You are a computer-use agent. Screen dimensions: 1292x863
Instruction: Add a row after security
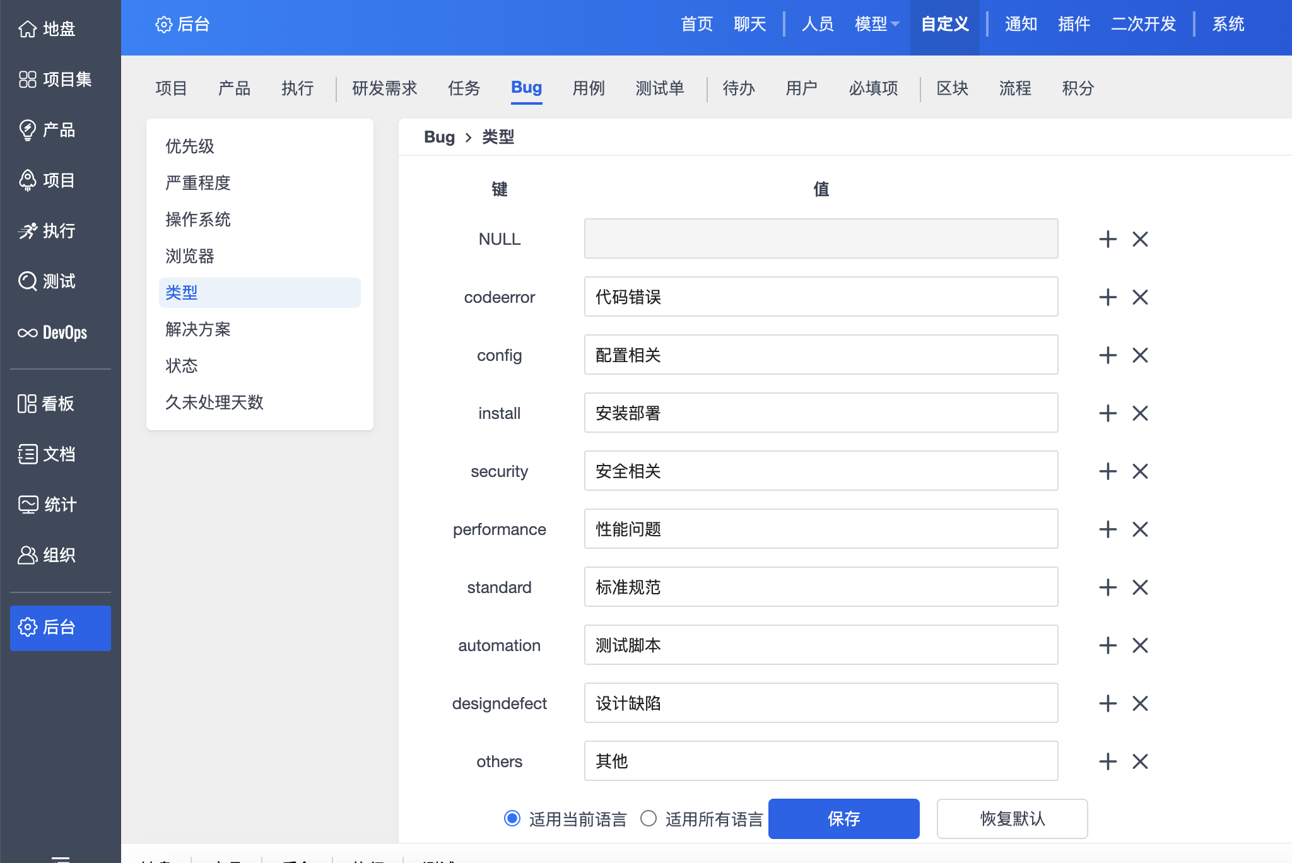(1108, 471)
